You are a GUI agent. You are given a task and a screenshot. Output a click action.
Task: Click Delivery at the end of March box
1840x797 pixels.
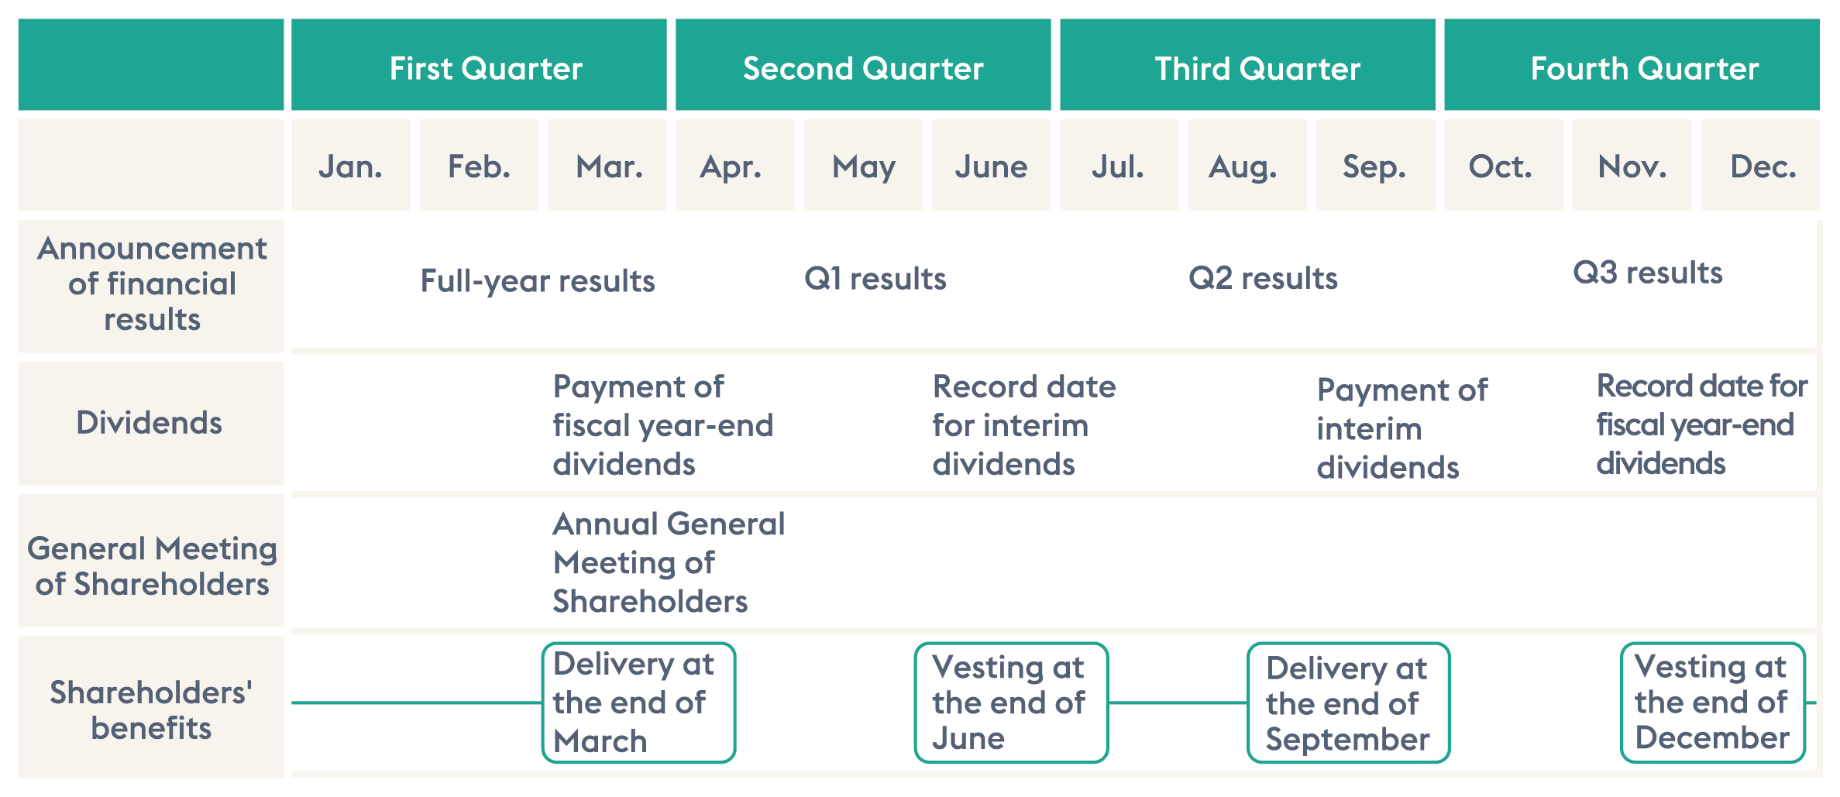coord(638,703)
